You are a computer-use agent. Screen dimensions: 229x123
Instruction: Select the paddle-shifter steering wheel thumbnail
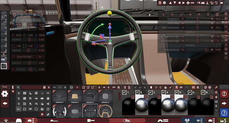pos(59,111)
